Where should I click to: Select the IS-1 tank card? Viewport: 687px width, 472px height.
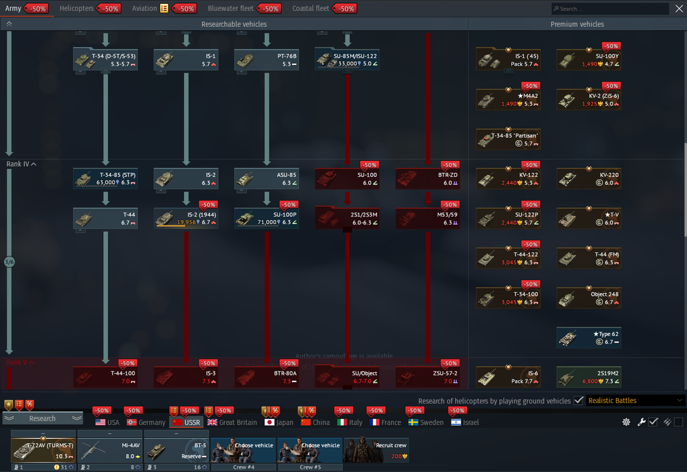click(187, 60)
